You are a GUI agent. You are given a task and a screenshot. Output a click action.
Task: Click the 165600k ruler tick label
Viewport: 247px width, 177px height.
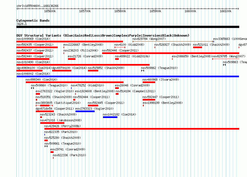point(50,11)
